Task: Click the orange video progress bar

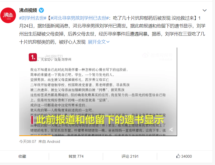Action: [x=36, y=136]
